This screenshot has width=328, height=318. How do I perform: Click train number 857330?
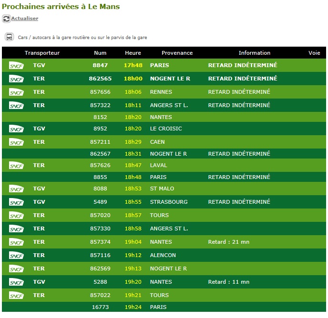click(100, 229)
